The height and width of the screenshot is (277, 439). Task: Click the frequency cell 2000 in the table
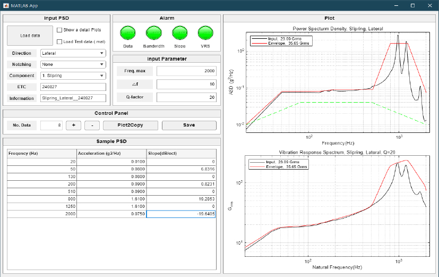(42, 214)
